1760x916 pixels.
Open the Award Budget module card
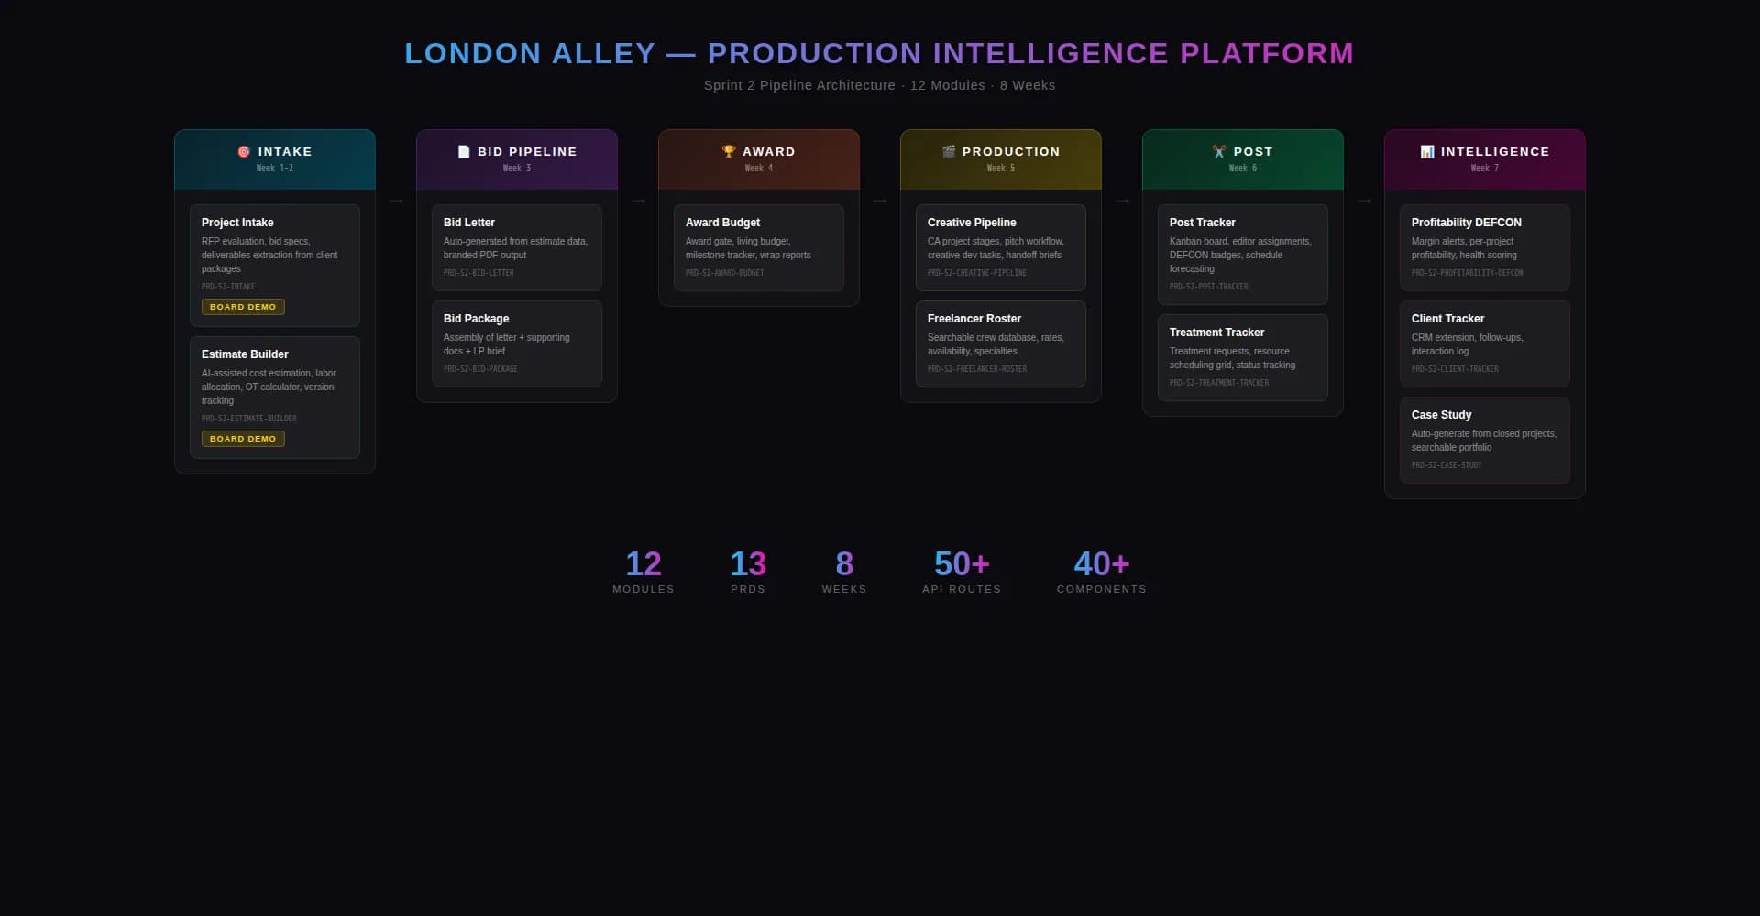pyautogui.click(x=758, y=247)
